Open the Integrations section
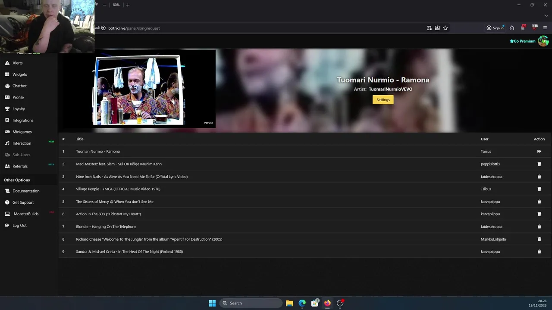The height and width of the screenshot is (310, 552). 23,120
